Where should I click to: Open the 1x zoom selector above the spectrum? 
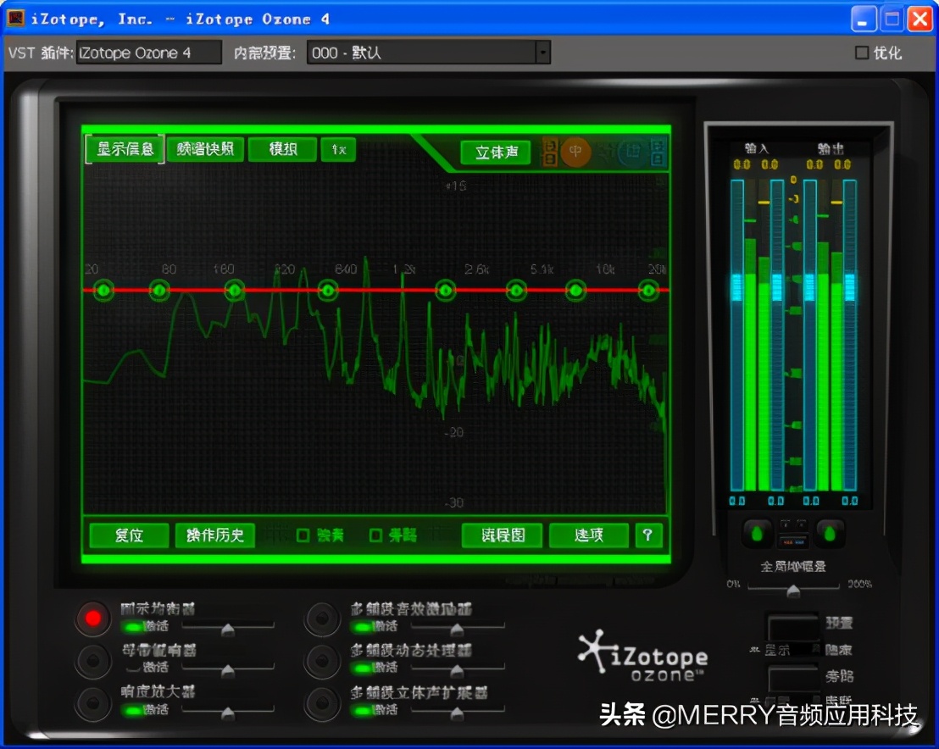coord(338,148)
